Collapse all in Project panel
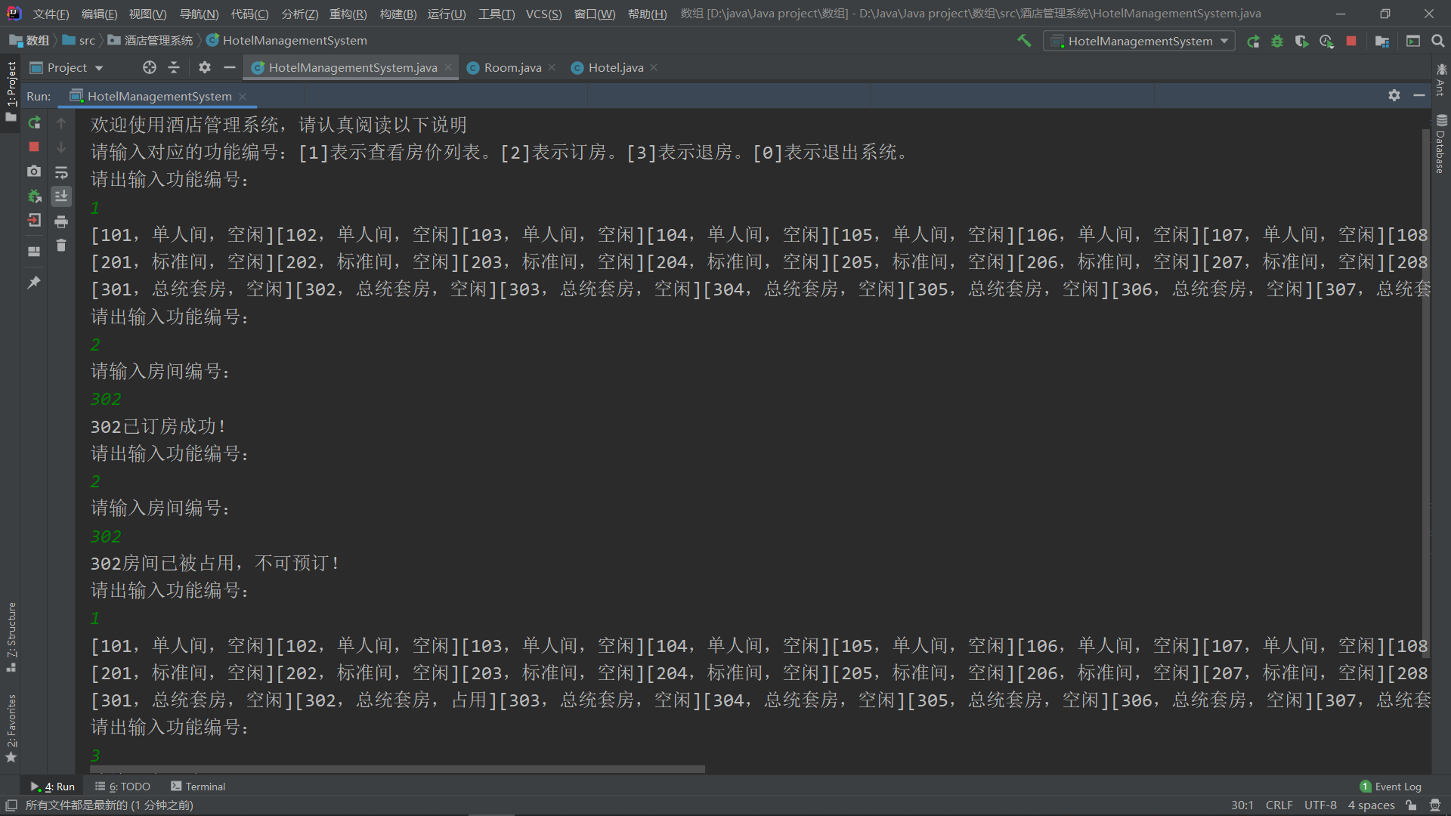Image resolution: width=1451 pixels, height=816 pixels. pos(174,68)
